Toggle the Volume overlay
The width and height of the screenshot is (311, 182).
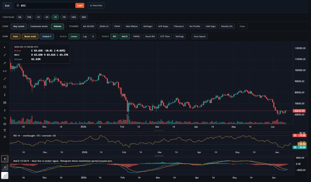pos(57,26)
